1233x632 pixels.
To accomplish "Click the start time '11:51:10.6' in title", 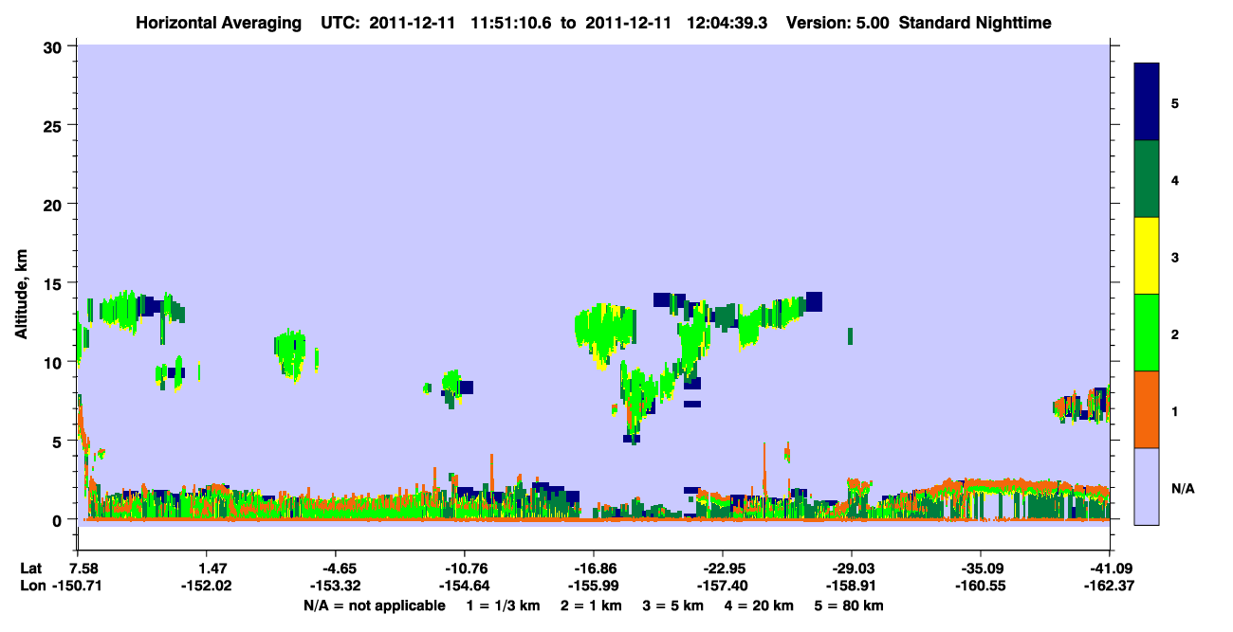I will 511,22.
